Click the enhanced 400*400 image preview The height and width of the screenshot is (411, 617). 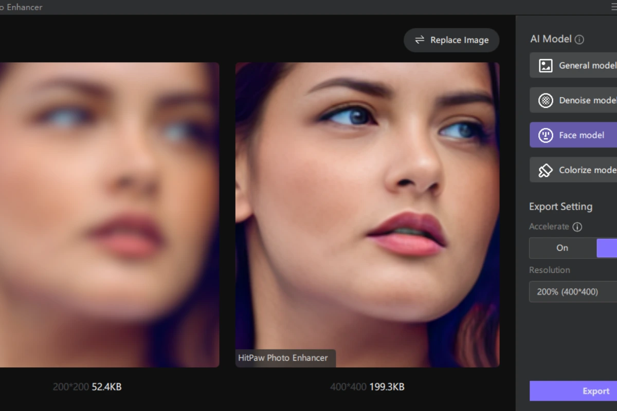coord(367,206)
